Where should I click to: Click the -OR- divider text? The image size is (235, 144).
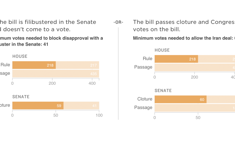point(118,22)
